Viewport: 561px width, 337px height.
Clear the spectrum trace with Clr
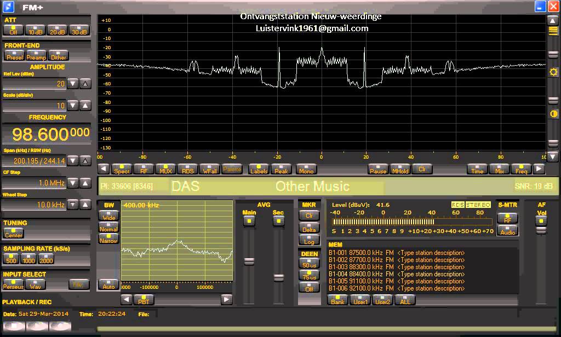click(422, 169)
